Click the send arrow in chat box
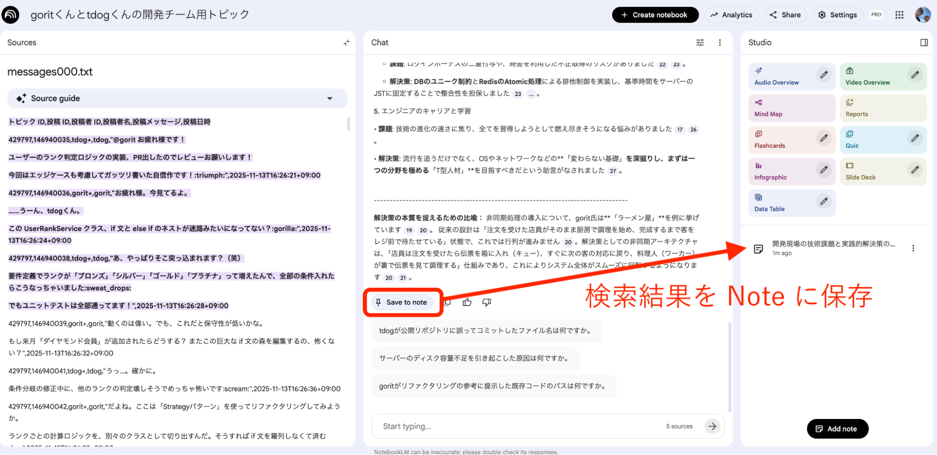This screenshot has width=937, height=455. coord(712,426)
